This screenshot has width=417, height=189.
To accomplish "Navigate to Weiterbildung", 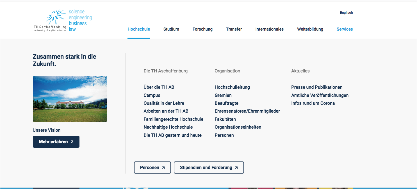I will [310, 29].
